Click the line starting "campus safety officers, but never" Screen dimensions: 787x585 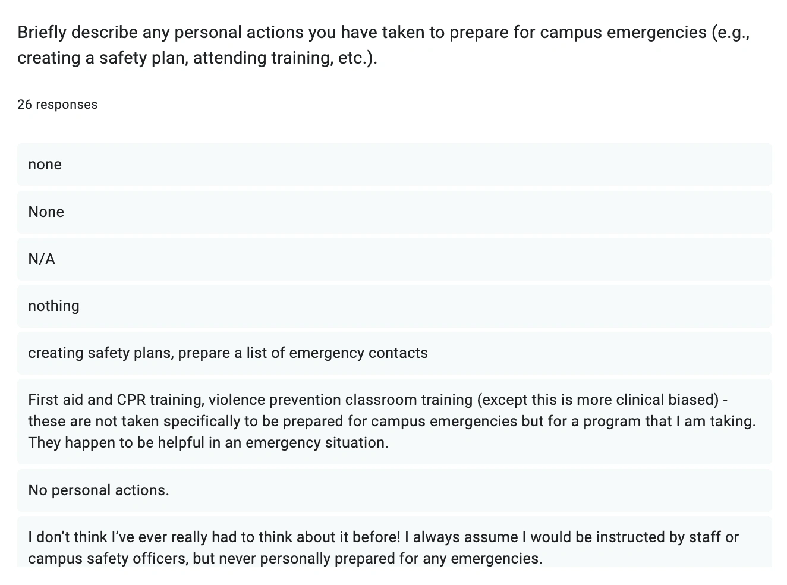coord(285,559)
